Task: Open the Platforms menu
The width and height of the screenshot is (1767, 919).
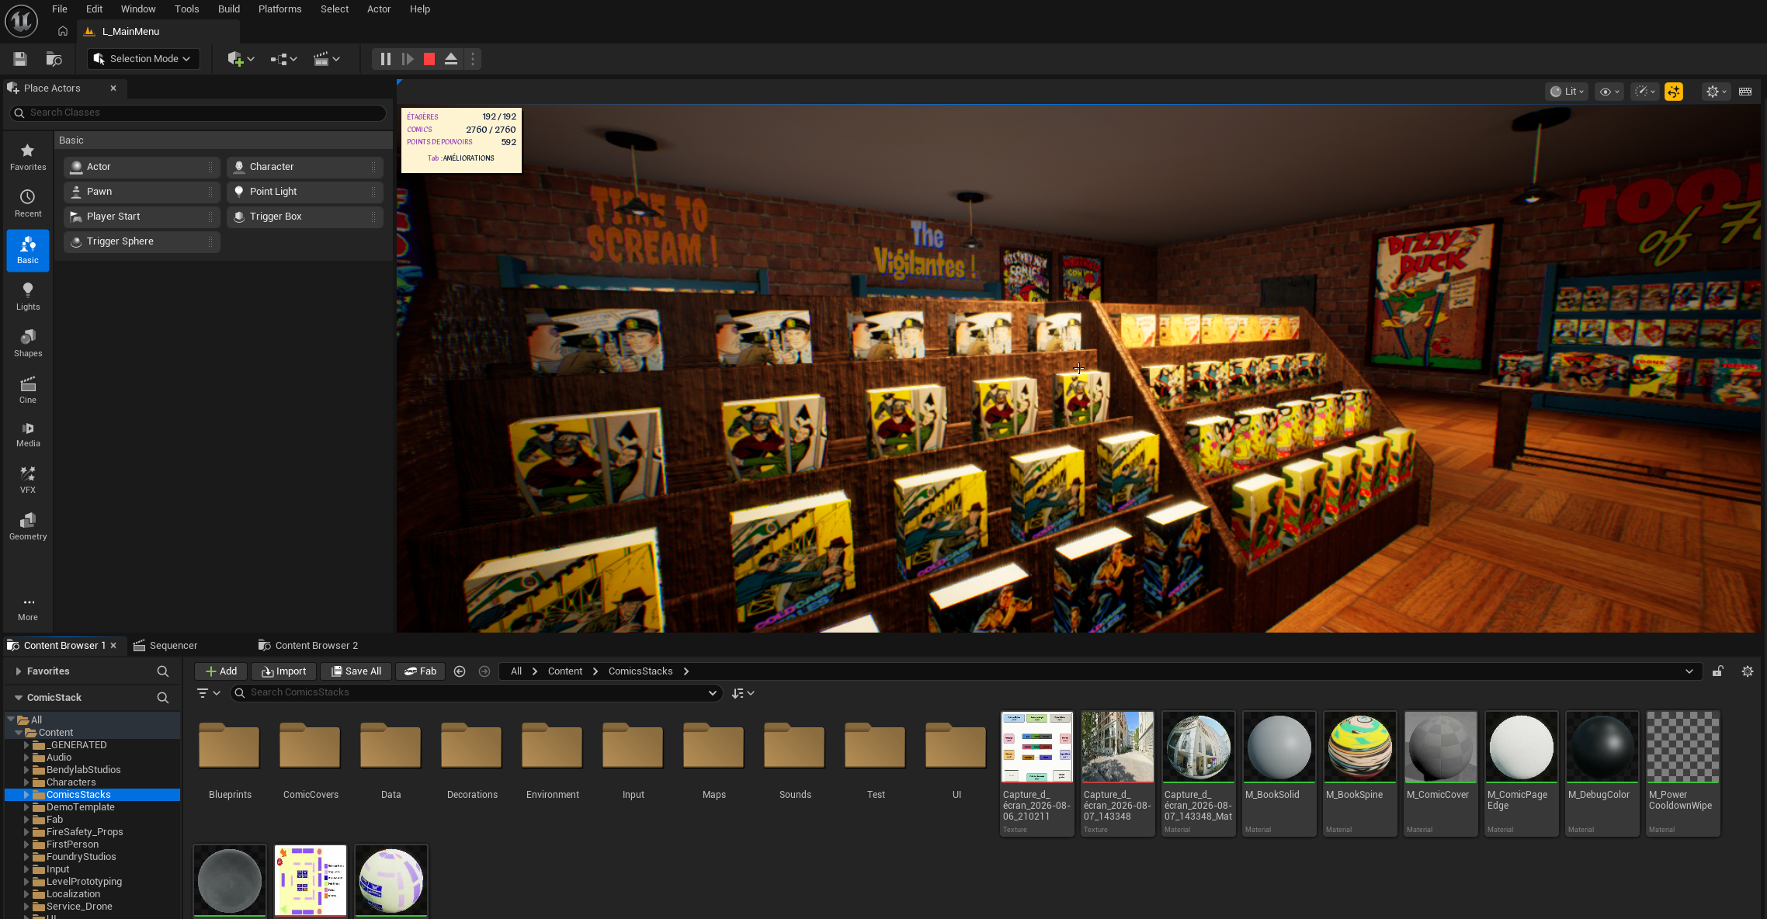Action: pos(280,9)
